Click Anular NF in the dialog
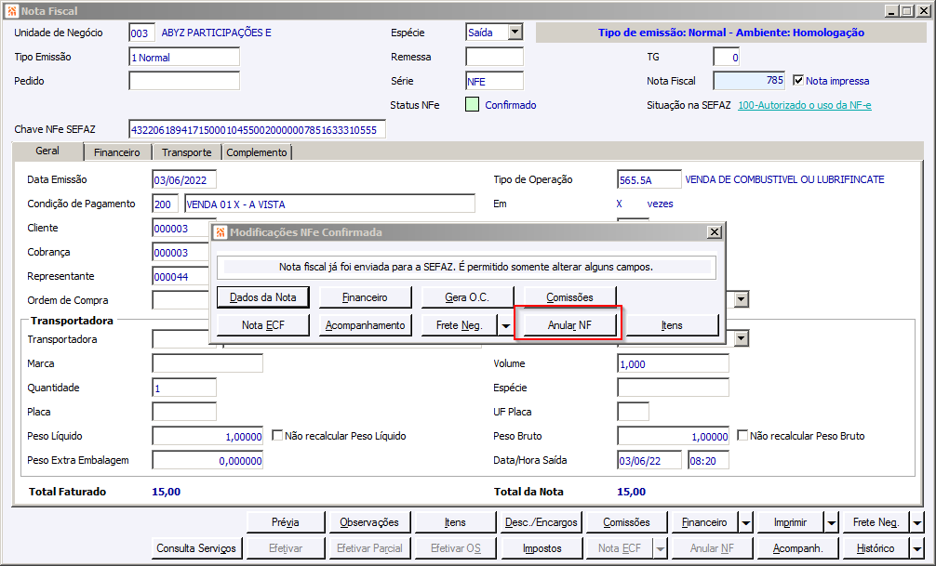Image resolution: width=936 pixels, height=566 pixels. [569, 325]
